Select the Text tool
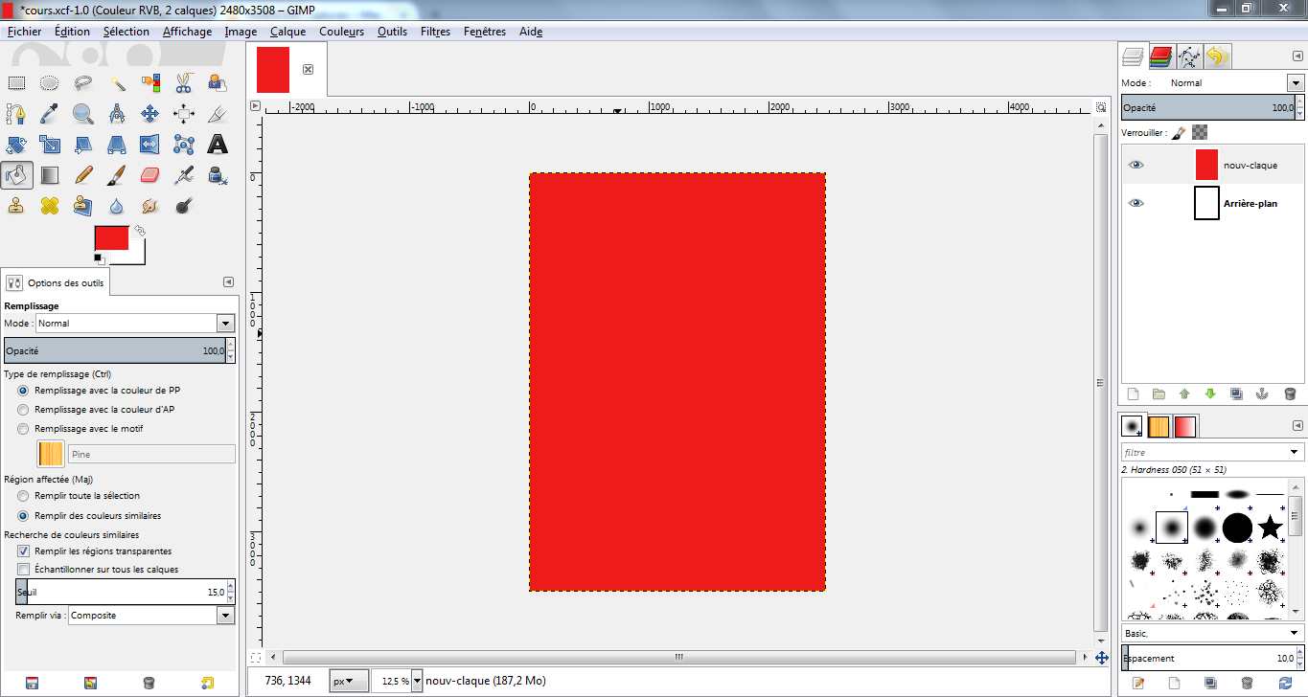Screen dimensions: 1308x697 pos(218,145)
